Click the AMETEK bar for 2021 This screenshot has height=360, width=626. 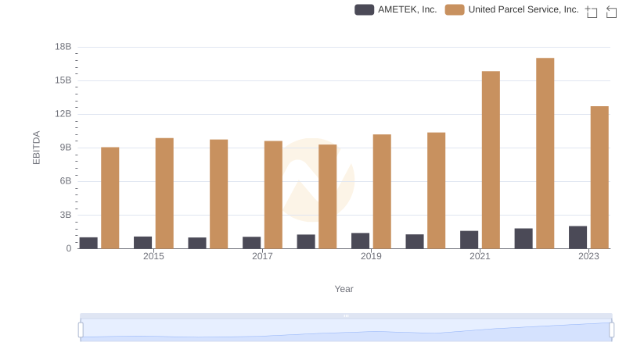coord(469,240)
